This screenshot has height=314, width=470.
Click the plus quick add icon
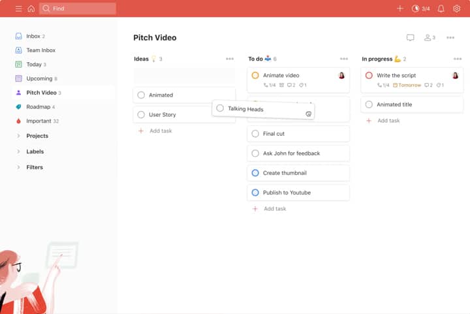(399, 8)
